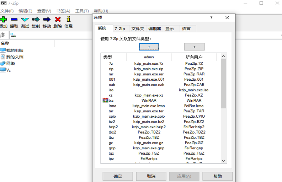This screenshot has width=282, height=182.
Task: Open the Bookmarks (书签) menu
Action: pos(63,11)
